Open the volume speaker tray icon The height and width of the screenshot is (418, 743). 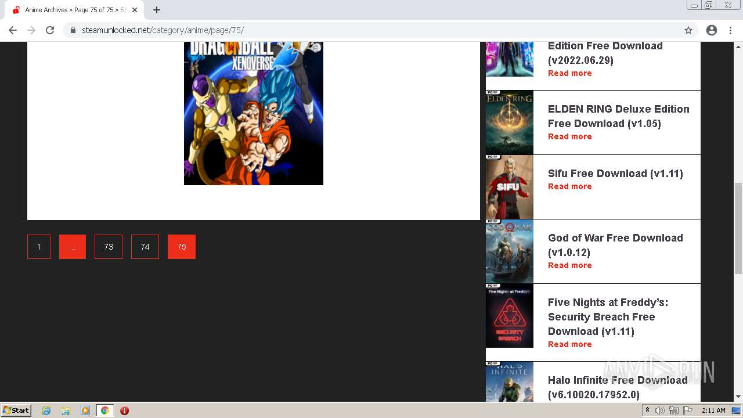[x=660, y=410]
